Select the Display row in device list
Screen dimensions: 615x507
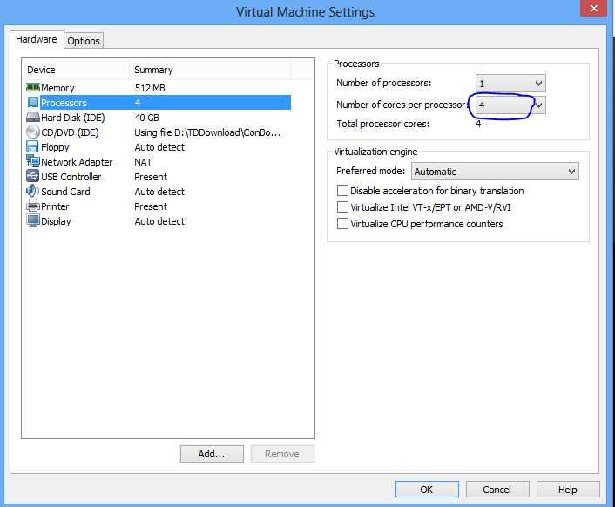[56, 221]
